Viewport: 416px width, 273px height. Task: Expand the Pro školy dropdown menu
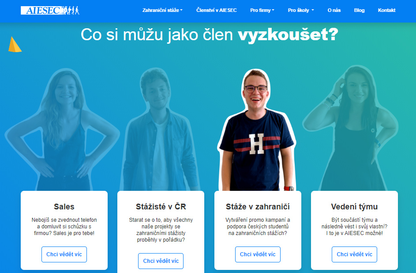[301, 10]
